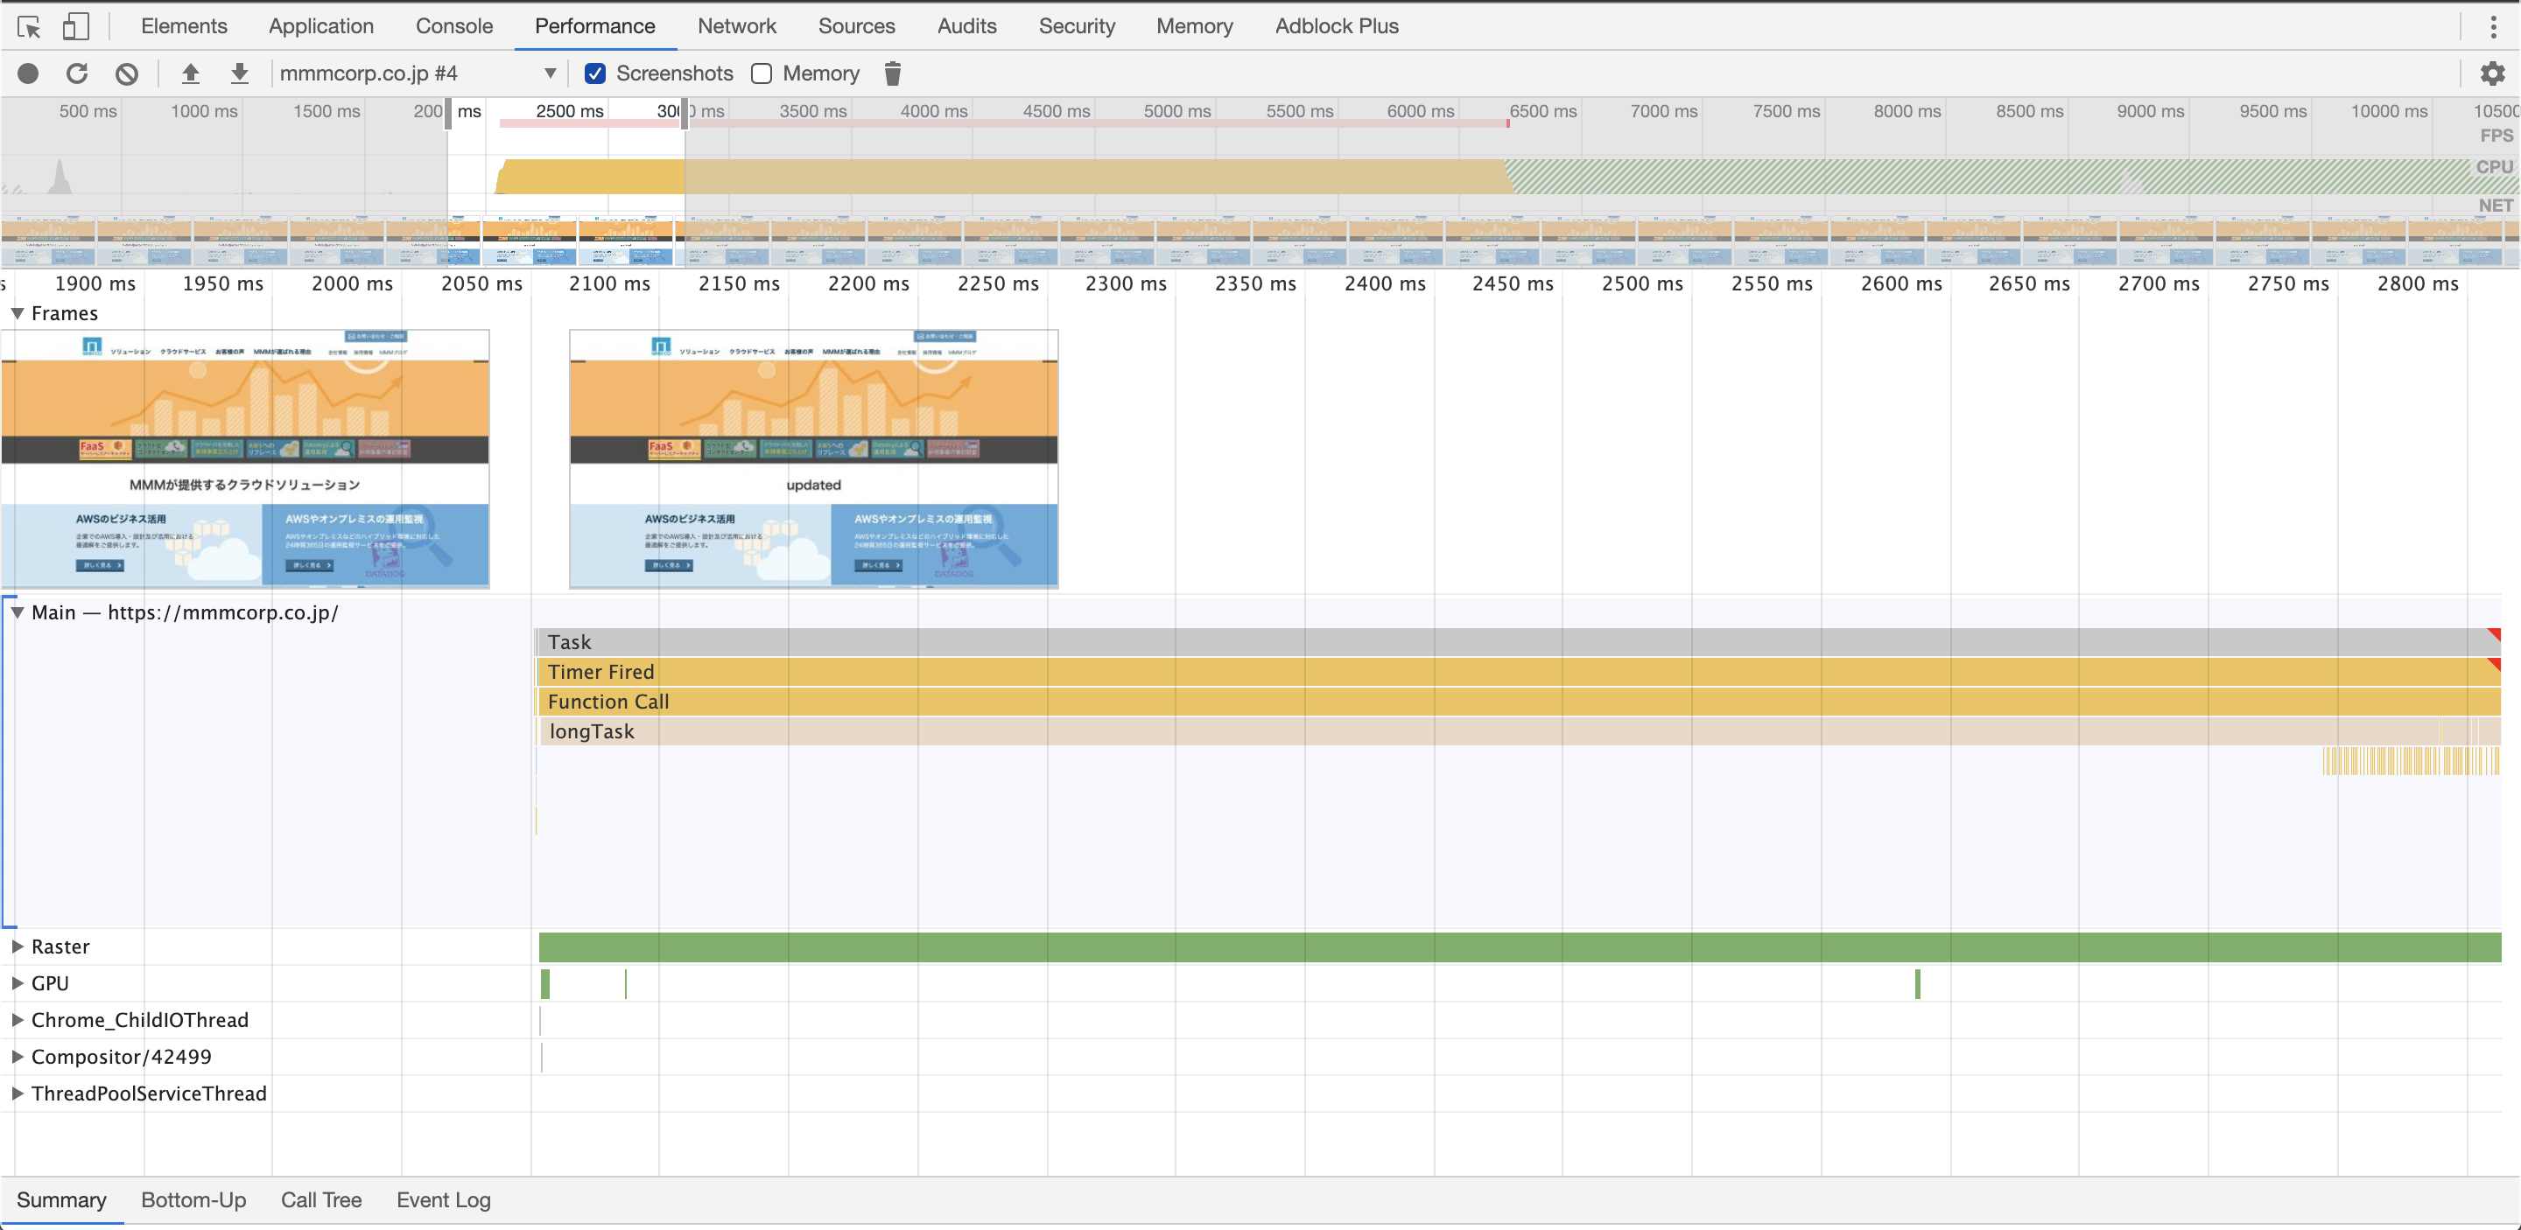Select the 'updated' frame screenshot

(x=813, y=458)
